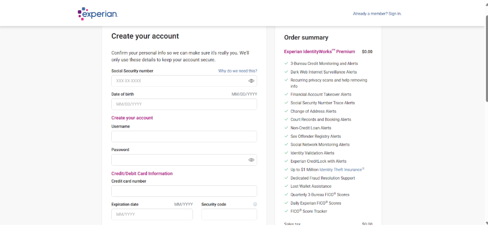Select the Username input field
The width and height of the screenshot is (488, 226).
(x=184, y=137)
